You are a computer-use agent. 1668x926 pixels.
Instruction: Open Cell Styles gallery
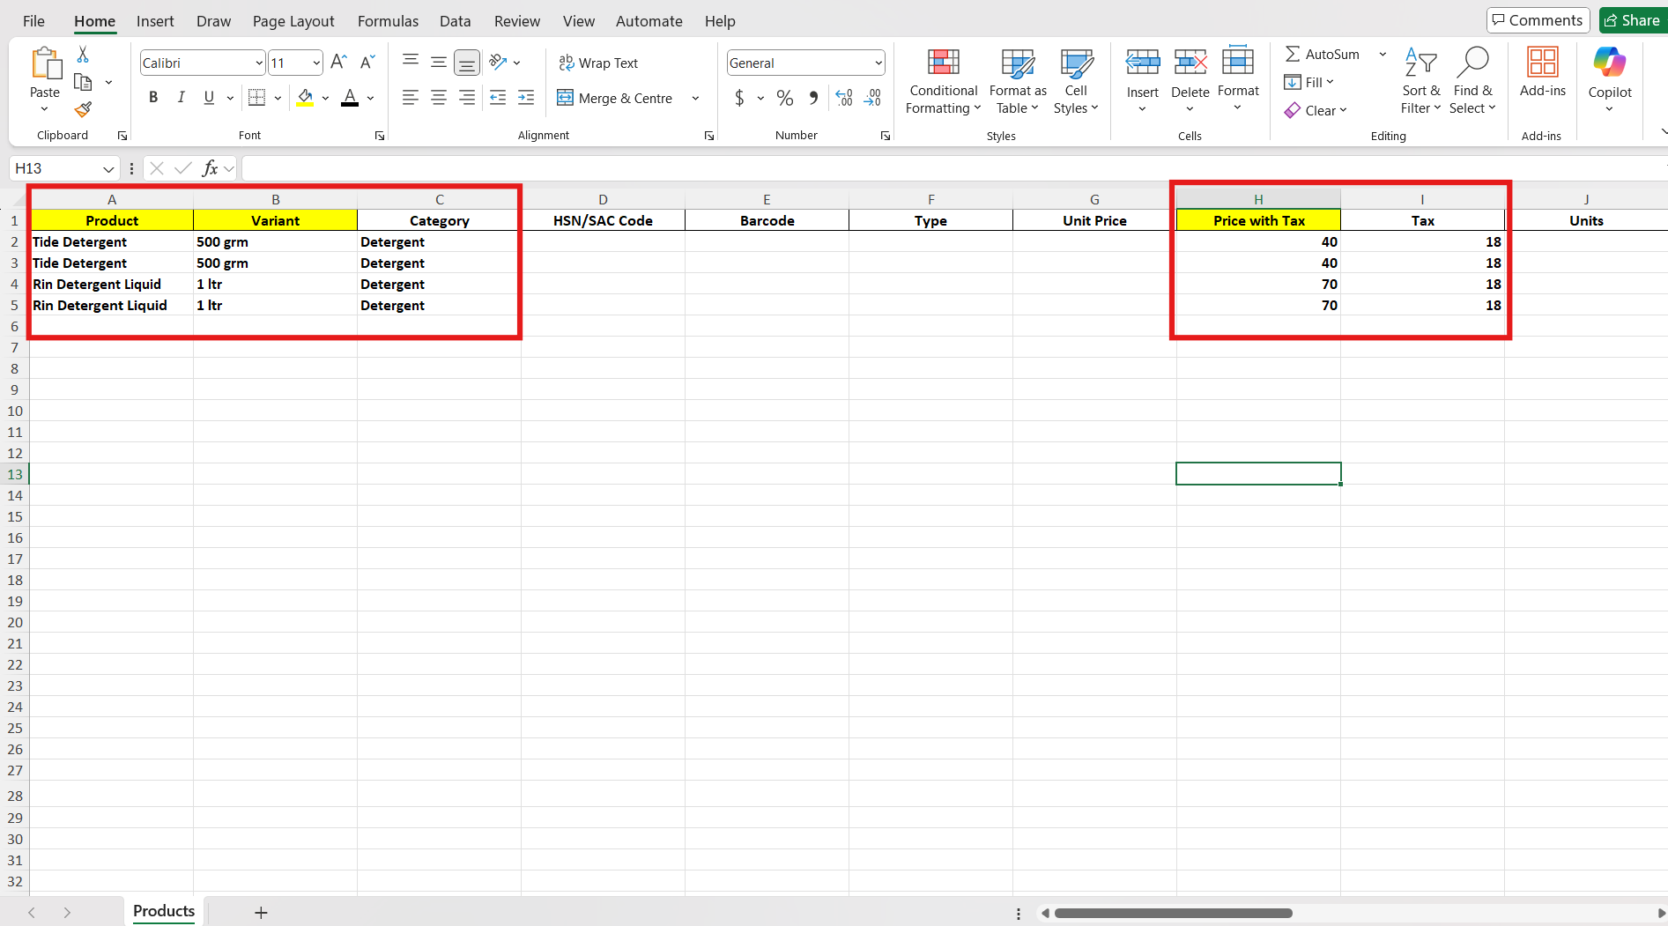click(x=1076, y=81)
